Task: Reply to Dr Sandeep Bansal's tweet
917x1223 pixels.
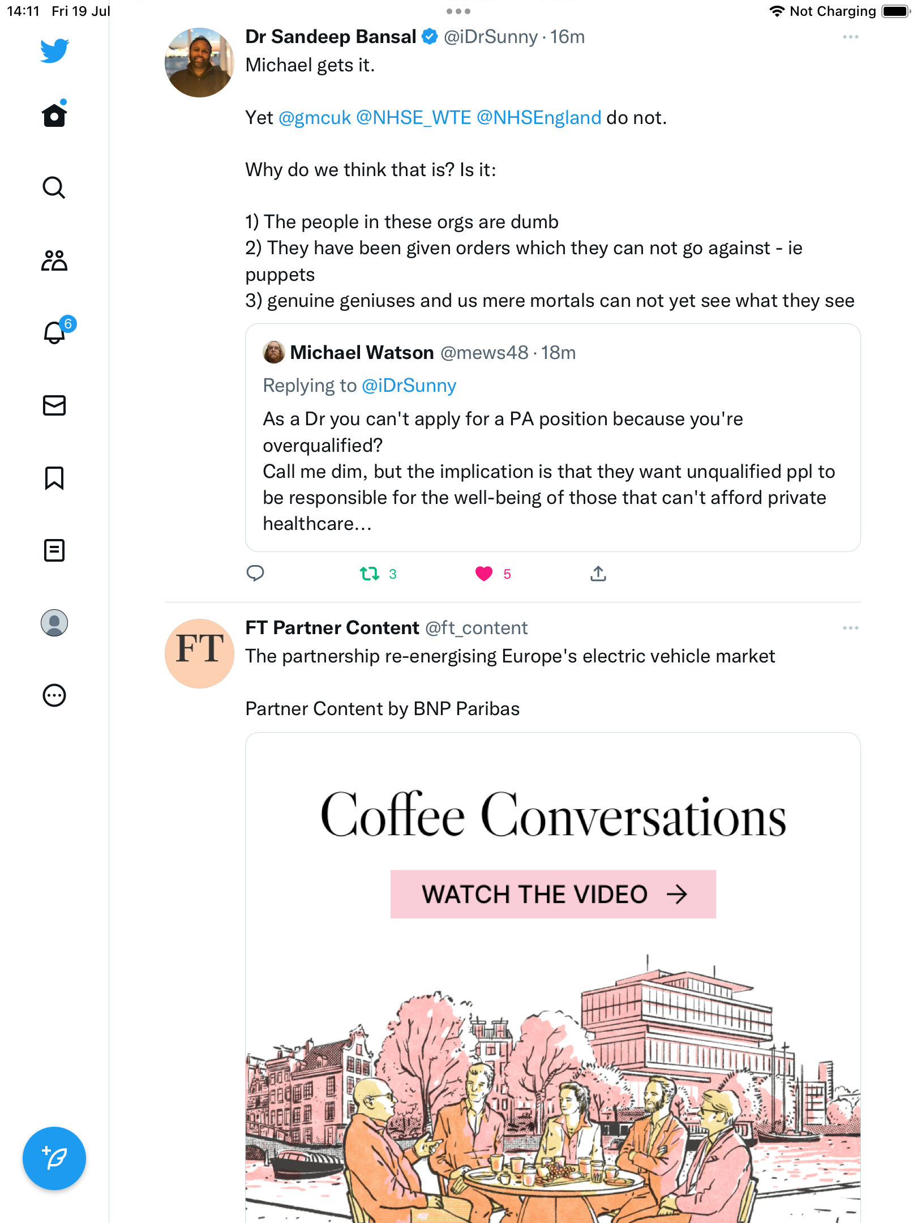Action: pos(255,574)
